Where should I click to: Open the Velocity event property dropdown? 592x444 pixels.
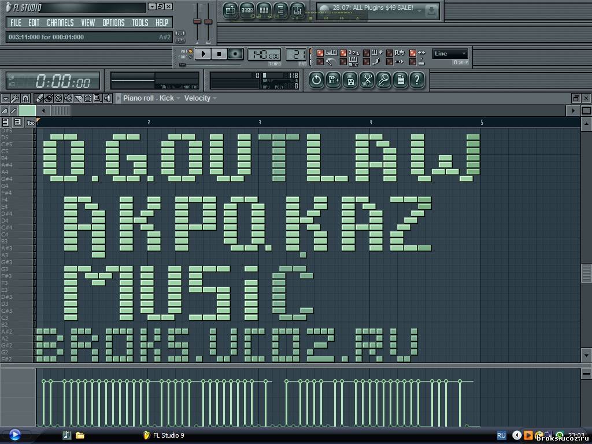coord(201,98)
